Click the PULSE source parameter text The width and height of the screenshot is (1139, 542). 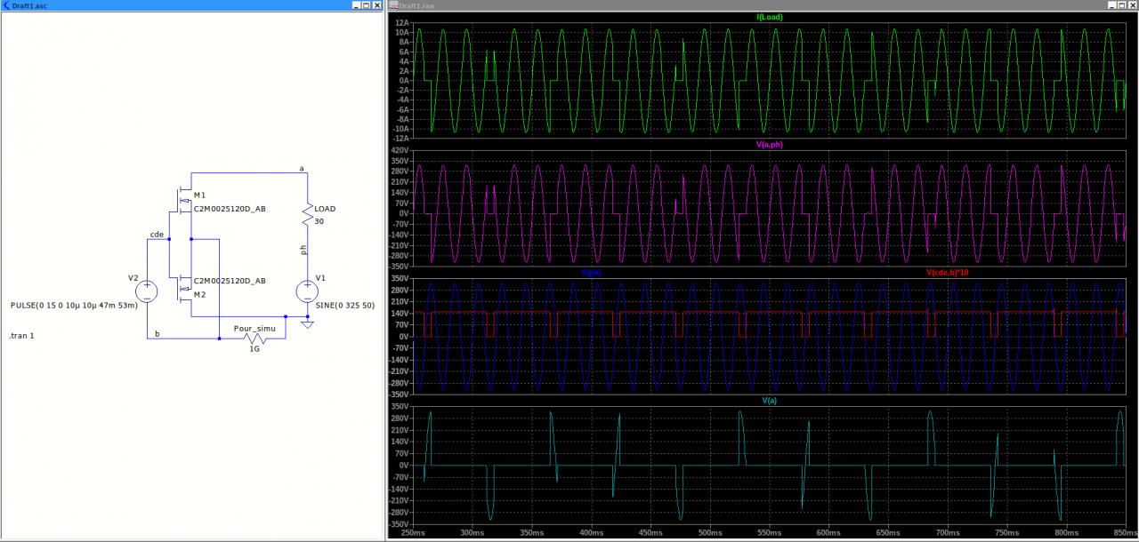[74, 305]
